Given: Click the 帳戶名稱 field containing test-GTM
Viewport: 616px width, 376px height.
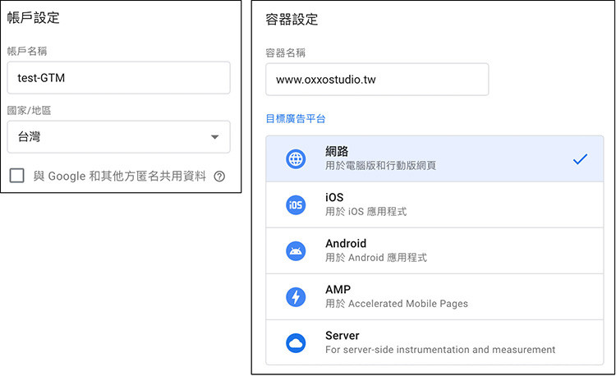Looking at the screenshot, I should pyautogui.click(x=118, y=78).
